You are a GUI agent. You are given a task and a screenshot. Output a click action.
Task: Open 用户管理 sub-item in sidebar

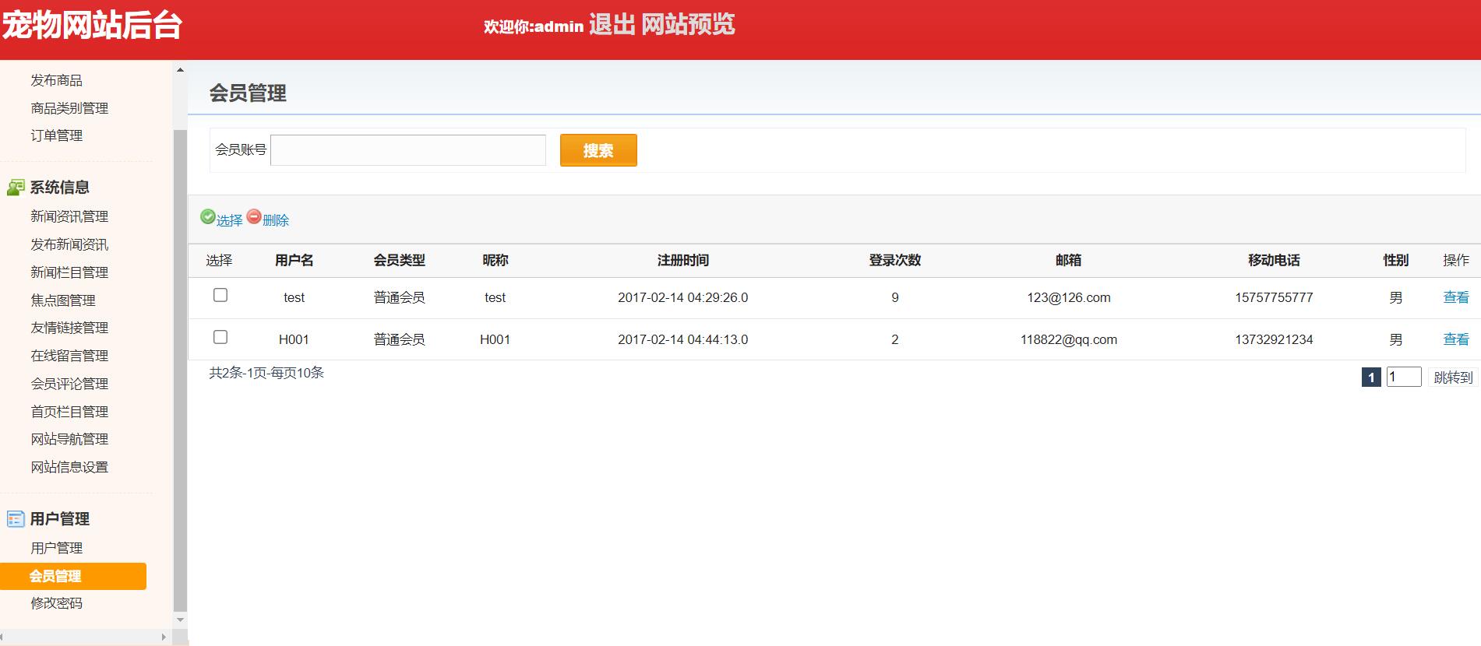coord(56,548)
